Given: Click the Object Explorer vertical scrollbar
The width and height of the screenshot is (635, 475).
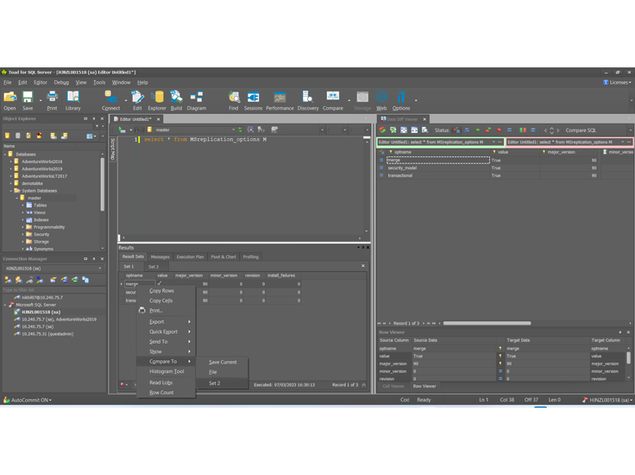Looking at the screenshot, I should (x=103, y=185).
